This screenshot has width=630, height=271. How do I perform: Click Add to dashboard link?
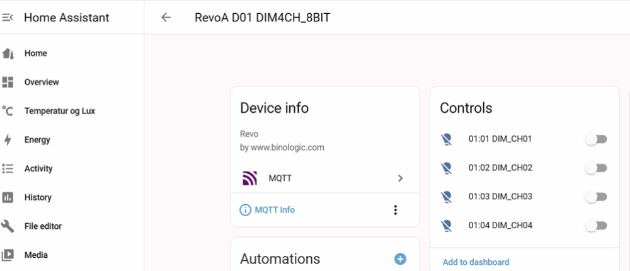(476, 262)
